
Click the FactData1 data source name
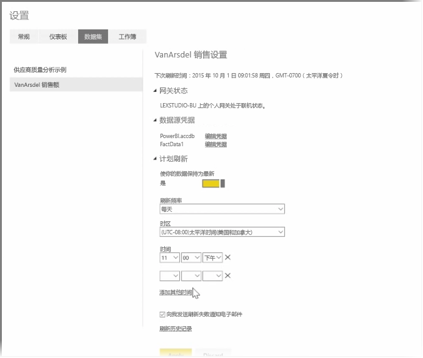point(172,144)
